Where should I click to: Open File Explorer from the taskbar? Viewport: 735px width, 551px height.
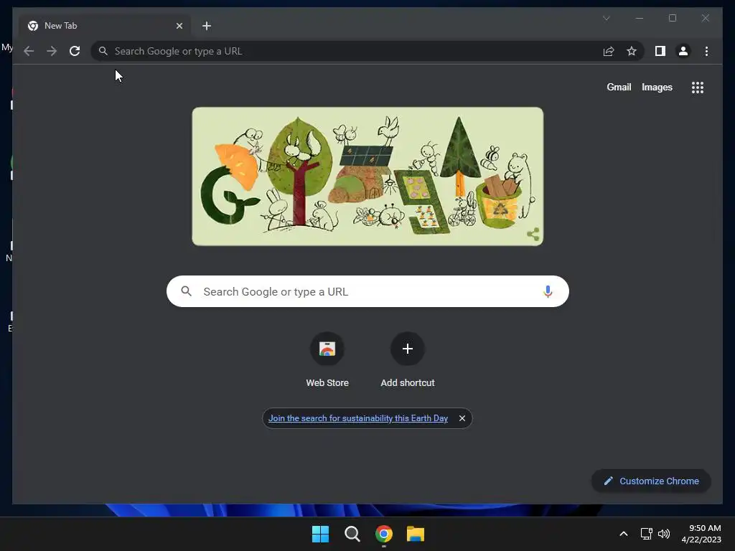(416, 534)
